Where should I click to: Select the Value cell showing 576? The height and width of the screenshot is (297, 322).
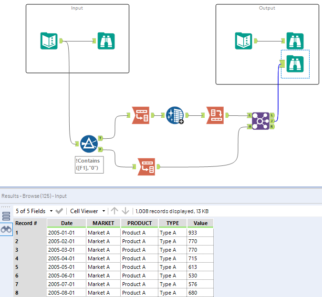click(200, 284)
